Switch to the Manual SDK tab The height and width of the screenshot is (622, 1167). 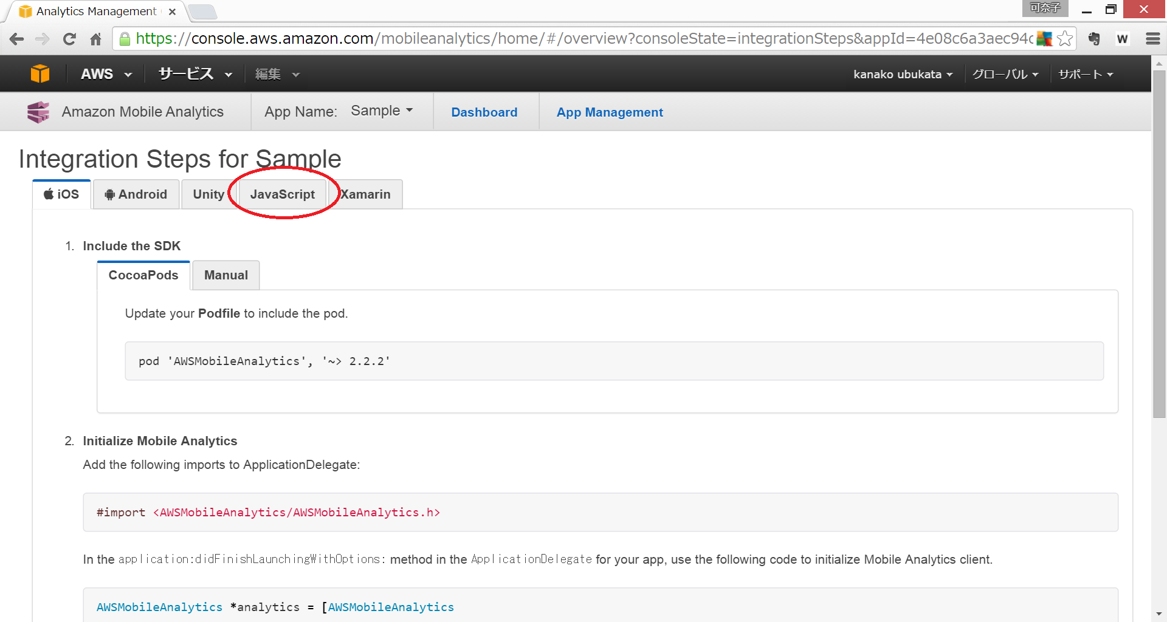(x=225, y=275)
